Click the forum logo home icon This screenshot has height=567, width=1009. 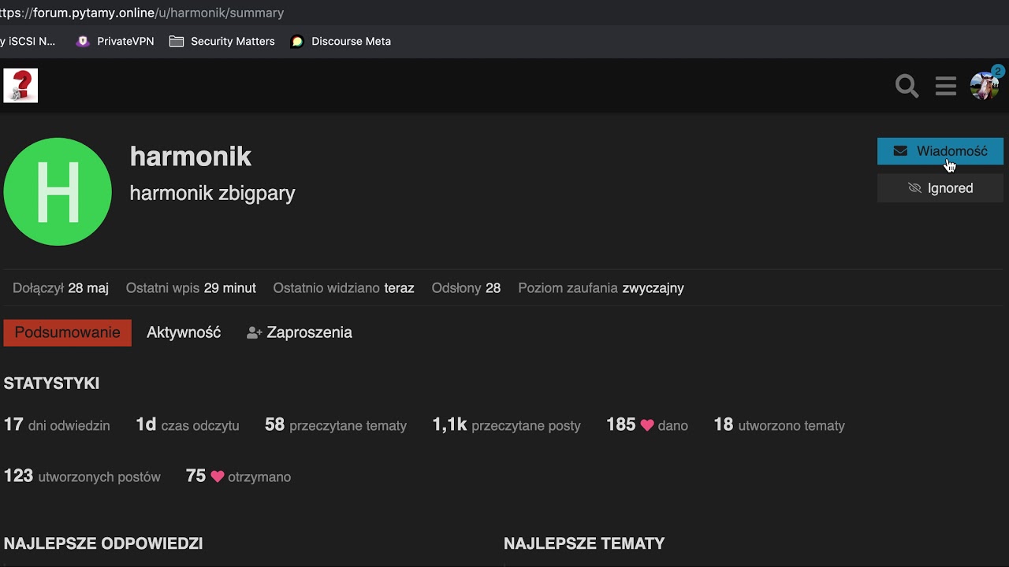coord(20,85)
